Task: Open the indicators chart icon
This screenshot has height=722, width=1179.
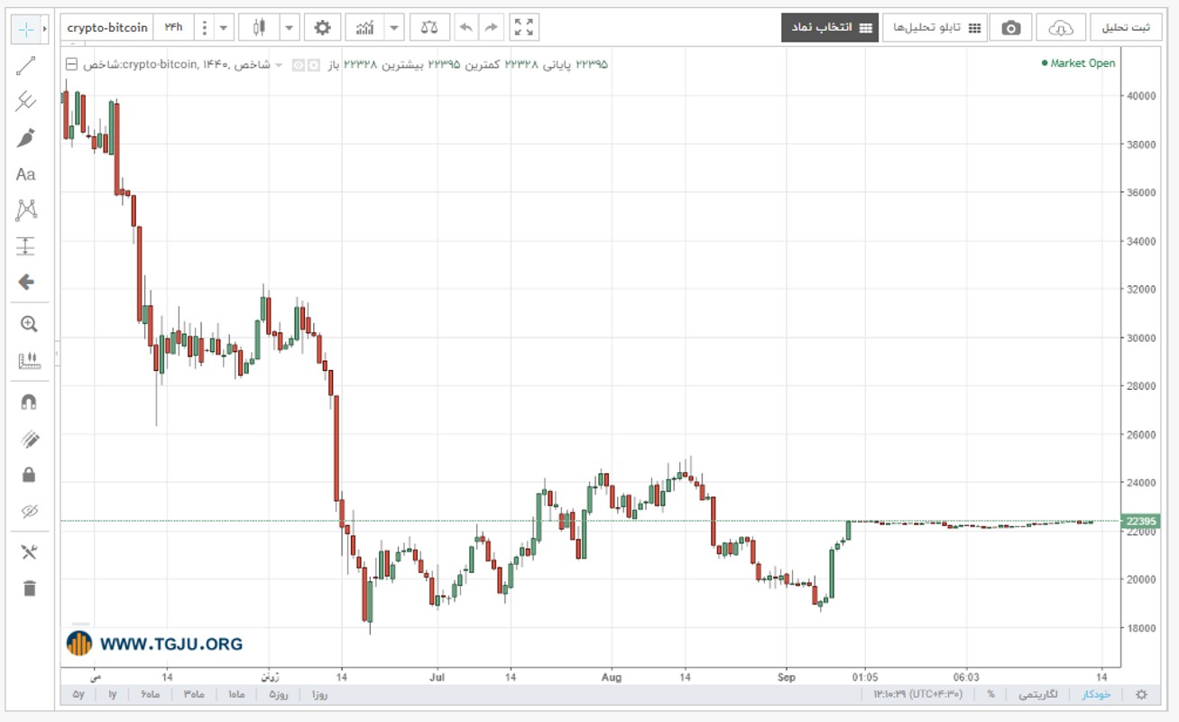Action: tap(364, 27)
